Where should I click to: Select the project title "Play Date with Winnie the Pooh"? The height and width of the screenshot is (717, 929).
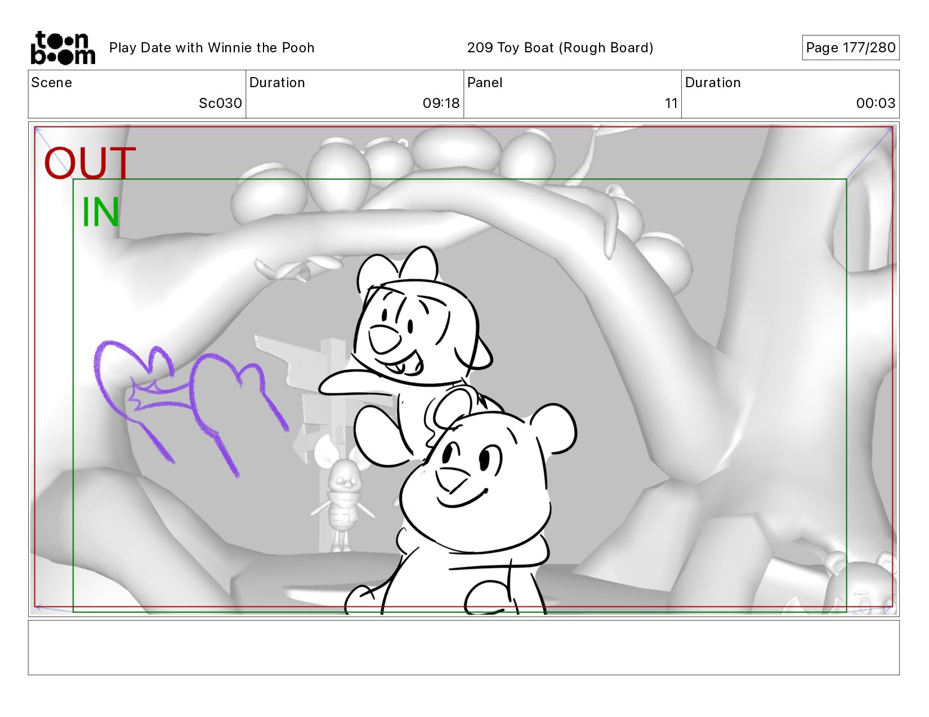point(212,48)
